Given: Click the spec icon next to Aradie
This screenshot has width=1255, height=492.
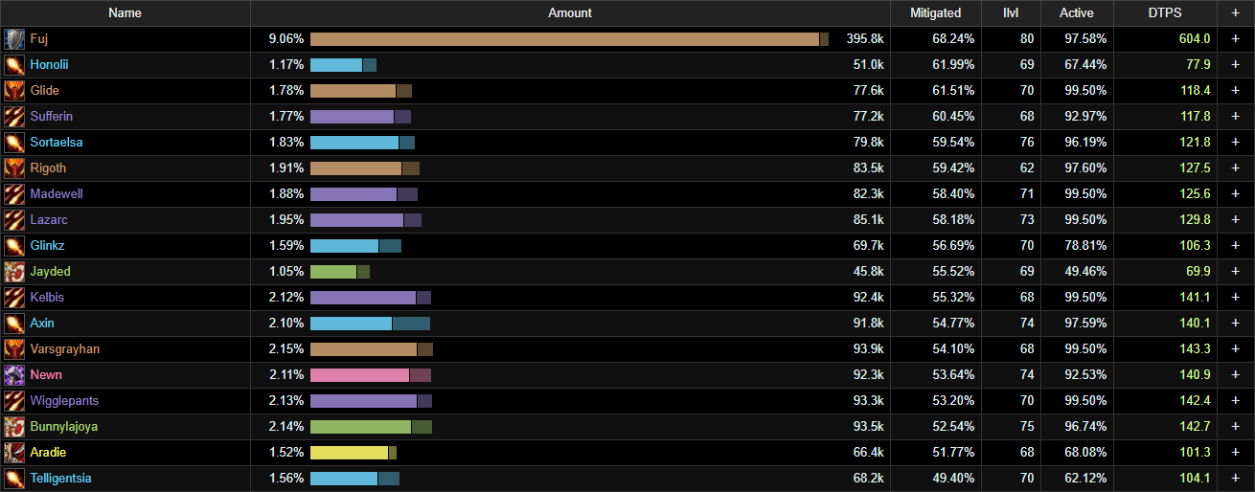Looking at the screenshot, I should [14, 453].
